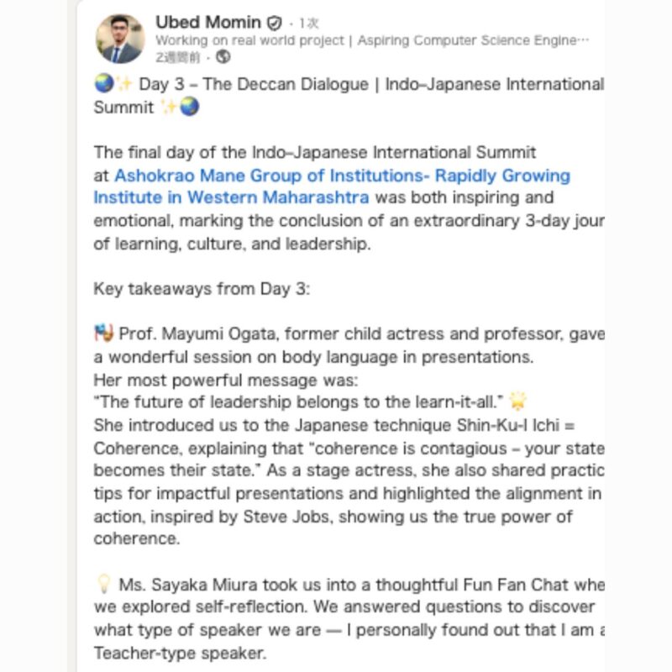The width and height of the screenshot is (672, 672).
Task: Click the "1次" connection degree label
Action: pos(308,24)
